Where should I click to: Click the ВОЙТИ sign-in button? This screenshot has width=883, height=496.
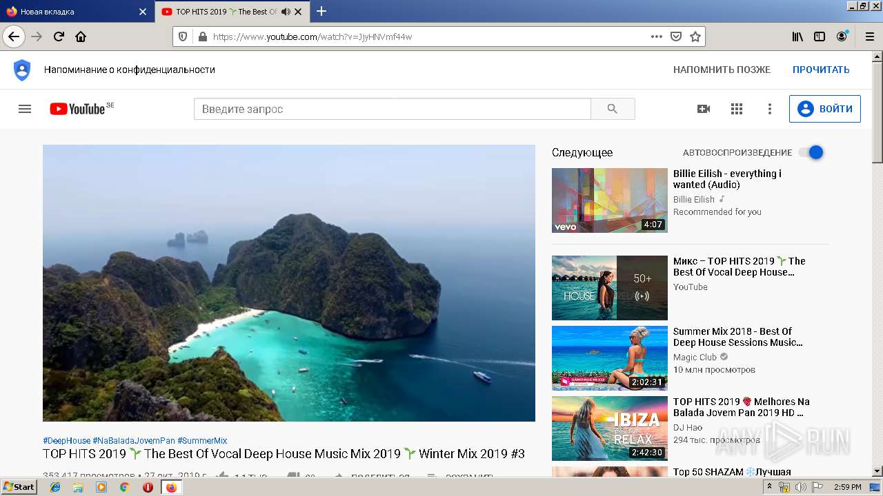coord(825,109)
